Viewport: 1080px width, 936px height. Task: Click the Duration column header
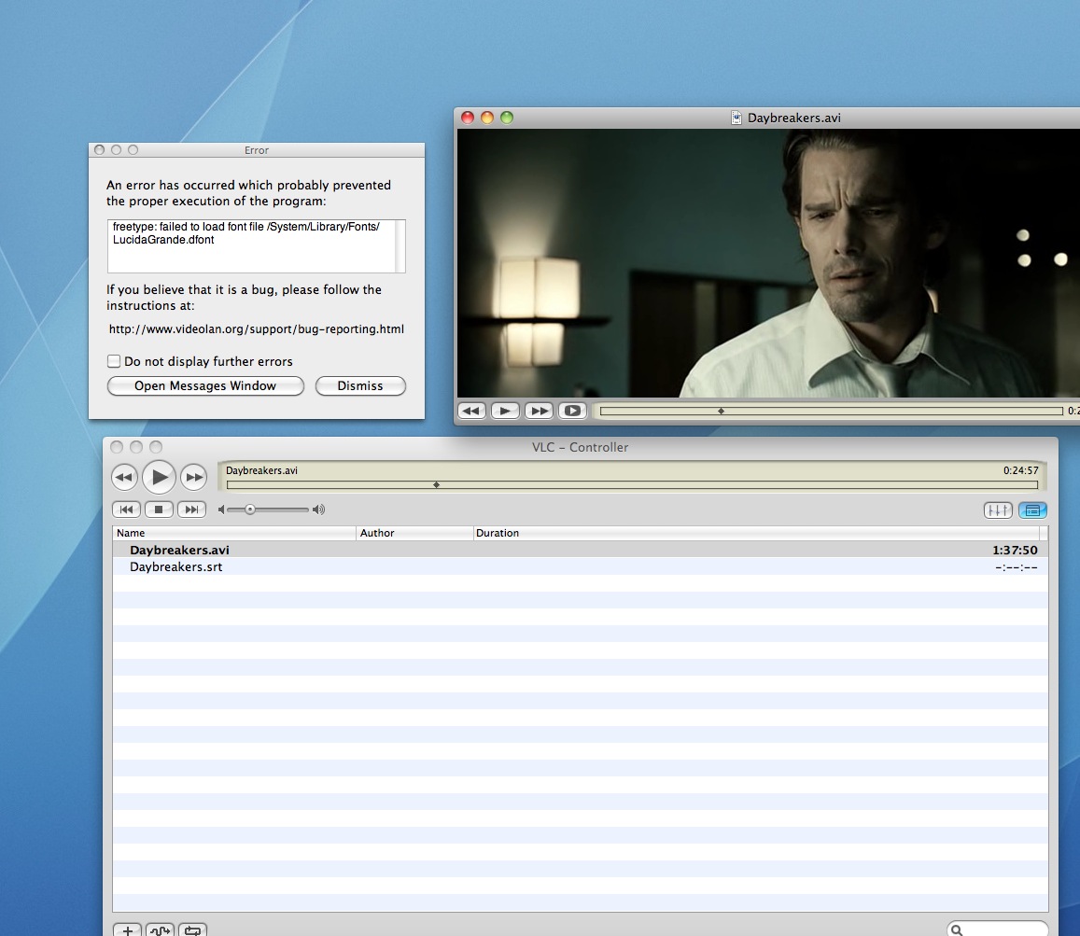point(756,533)
